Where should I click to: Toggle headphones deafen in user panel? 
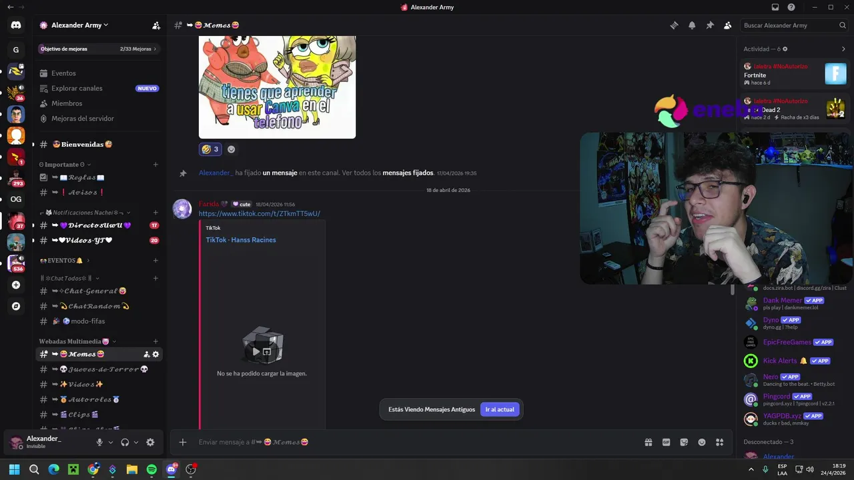[x=125, y=442]
